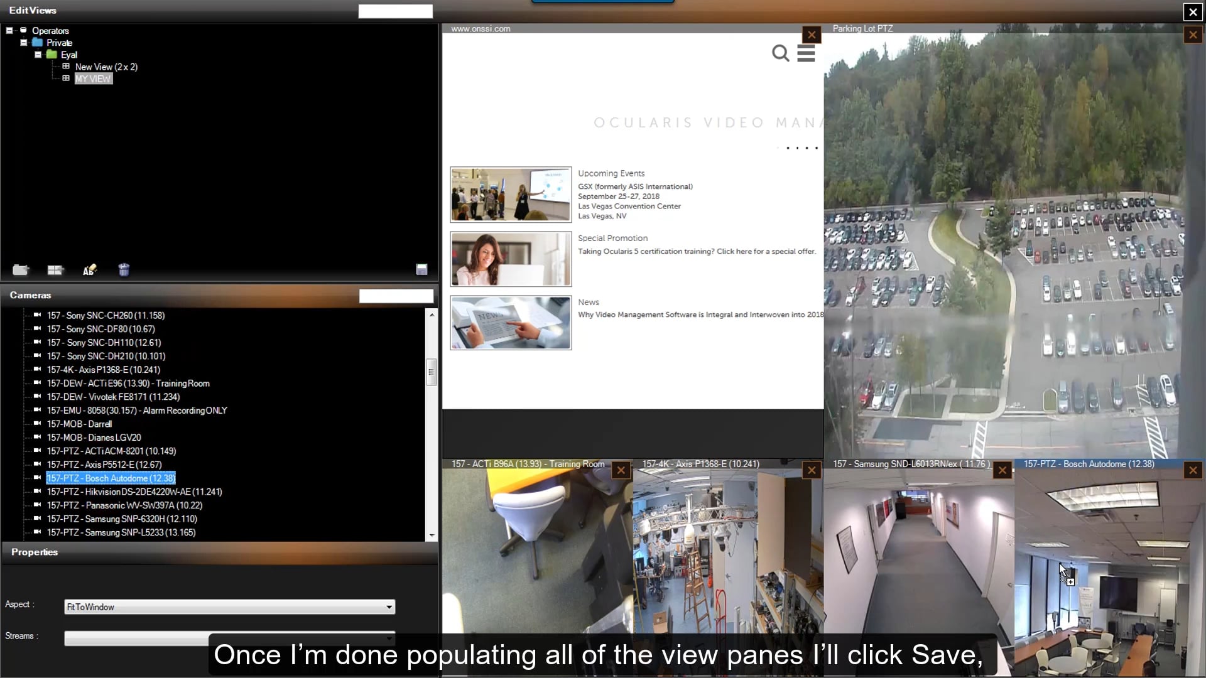Collapse the Private folder
Viewport: 1206px width, 678px height.
pyautogui.click(x=23, y=42)
